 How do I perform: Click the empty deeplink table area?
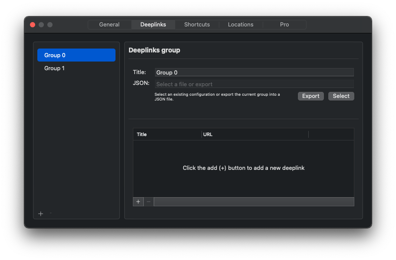(x=244, y=168)
